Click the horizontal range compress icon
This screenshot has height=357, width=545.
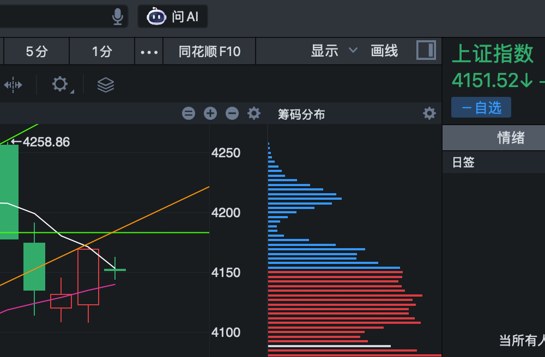(x=13, y=85)
